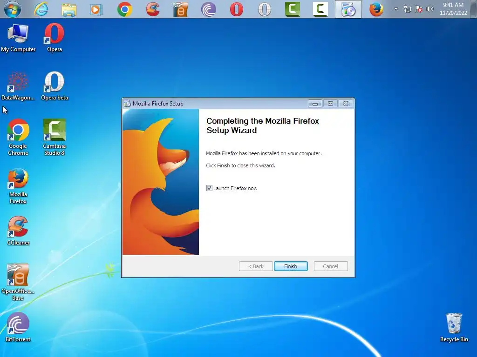
Task: Open the Start menu orb
Action: click(x=13, y=9)
